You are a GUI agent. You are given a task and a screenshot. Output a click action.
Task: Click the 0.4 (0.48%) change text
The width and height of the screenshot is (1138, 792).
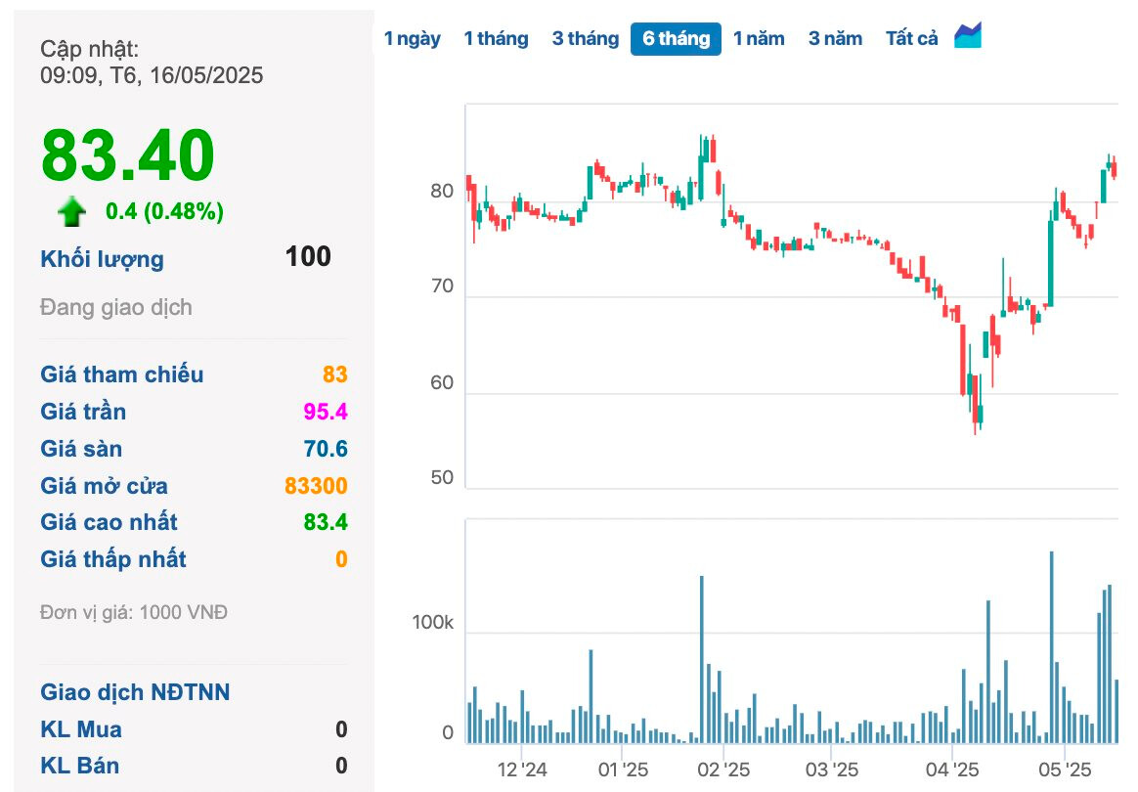click(x=162, y=210)
